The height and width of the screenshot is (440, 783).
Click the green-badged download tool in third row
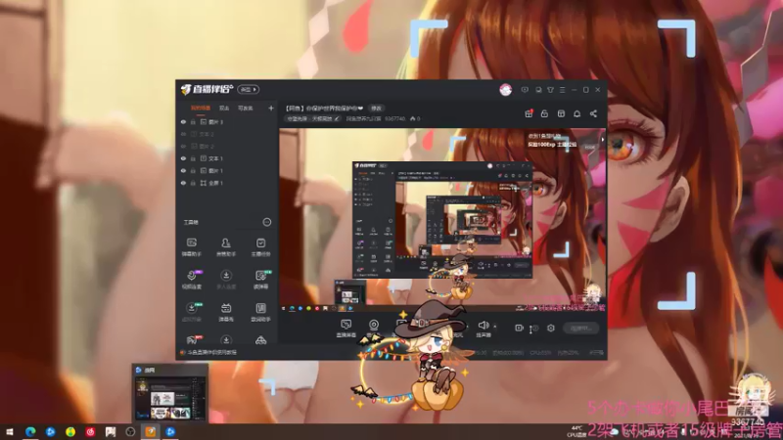[192, 311]
